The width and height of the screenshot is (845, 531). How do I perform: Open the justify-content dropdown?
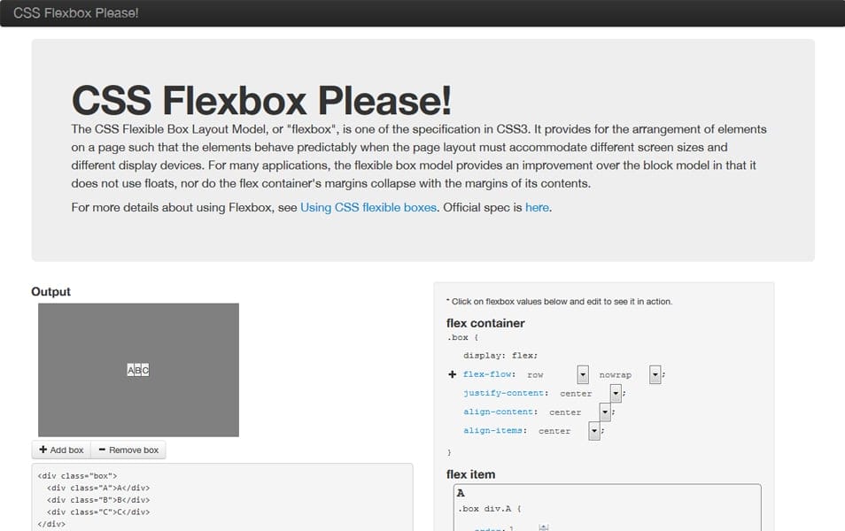pyautogui.click(x=616, y=393)
